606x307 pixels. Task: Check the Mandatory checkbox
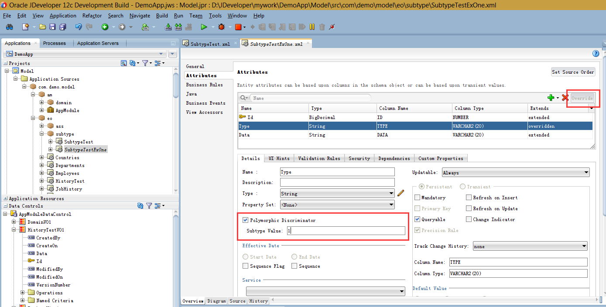[418, 198]
